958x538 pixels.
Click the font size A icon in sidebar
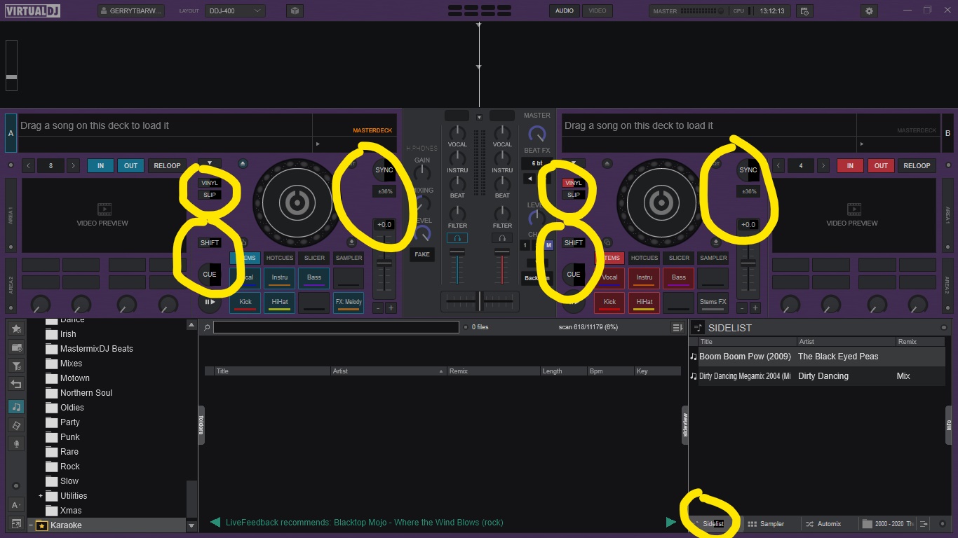click(16, 504)
